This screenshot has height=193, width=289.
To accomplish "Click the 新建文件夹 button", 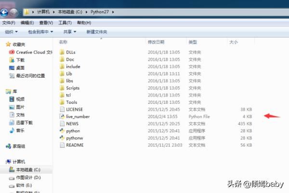I will pos(97,32).
